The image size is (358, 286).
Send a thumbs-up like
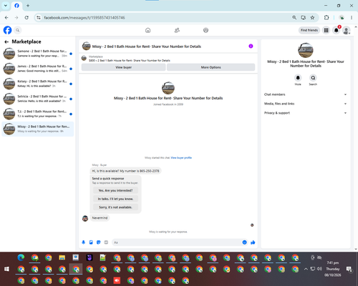point(253,242)
